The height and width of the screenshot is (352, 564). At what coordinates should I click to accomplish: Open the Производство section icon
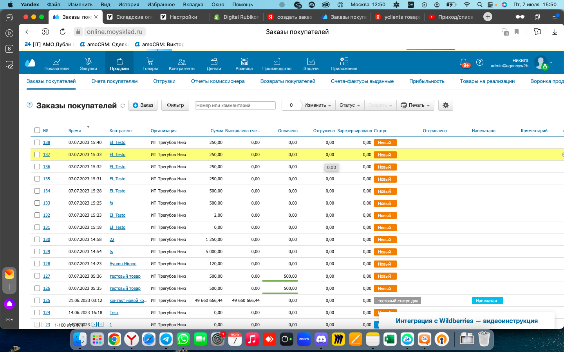(x=277, y=61)
